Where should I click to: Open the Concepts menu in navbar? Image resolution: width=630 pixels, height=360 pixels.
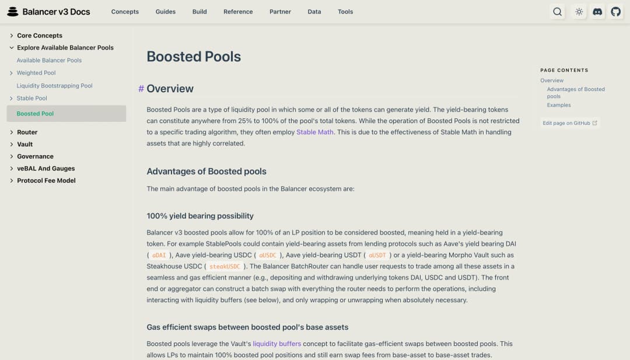125,12
